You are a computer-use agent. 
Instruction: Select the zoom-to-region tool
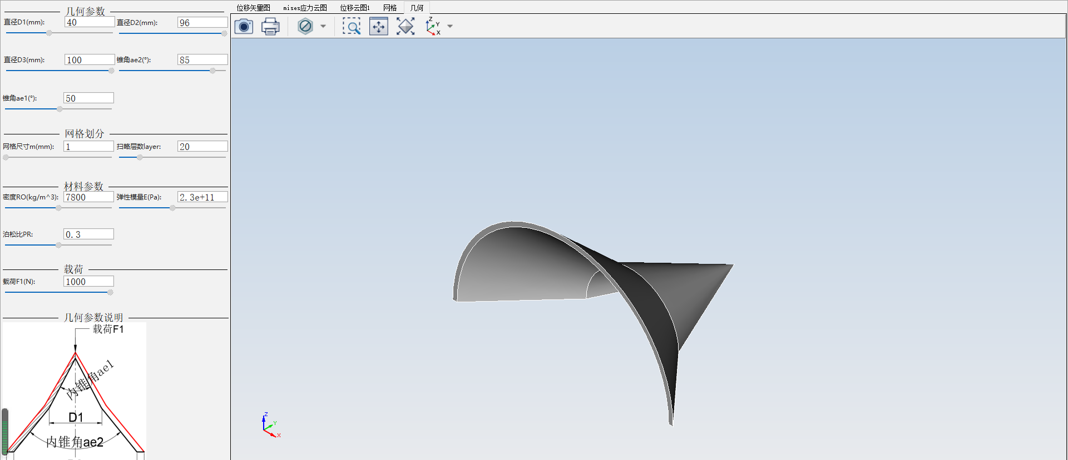coord(352,26)
